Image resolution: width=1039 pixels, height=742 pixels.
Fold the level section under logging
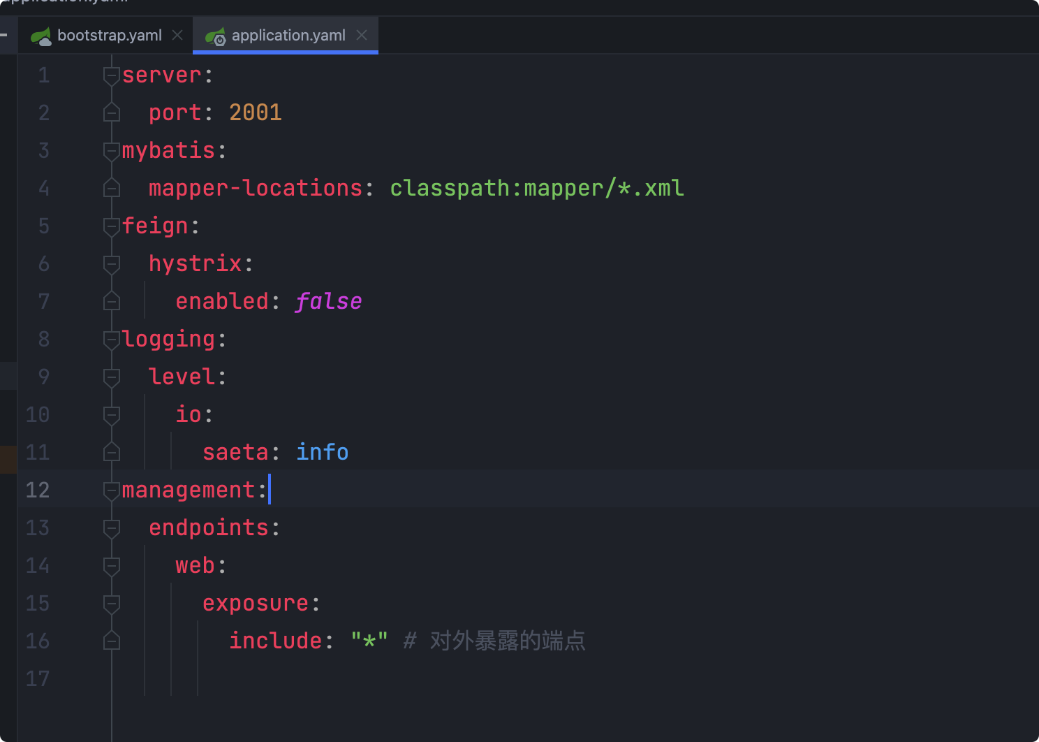tap(112, 377)
